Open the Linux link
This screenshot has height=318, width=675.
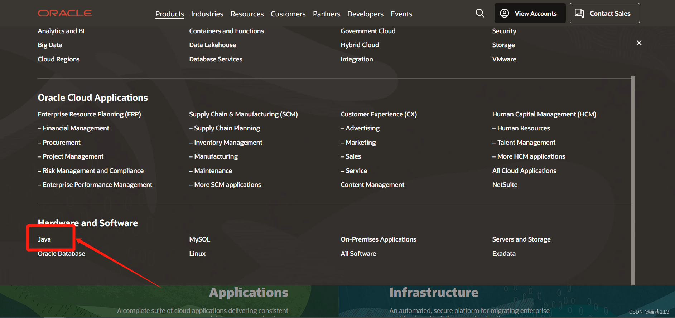click(197, 254)
